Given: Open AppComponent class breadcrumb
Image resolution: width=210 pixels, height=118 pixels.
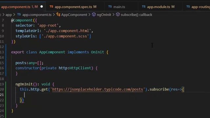Looking at the screenshot, I should 74,15.
